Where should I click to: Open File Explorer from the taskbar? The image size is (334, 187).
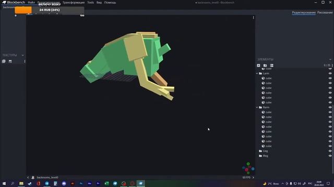coord(21,183)
